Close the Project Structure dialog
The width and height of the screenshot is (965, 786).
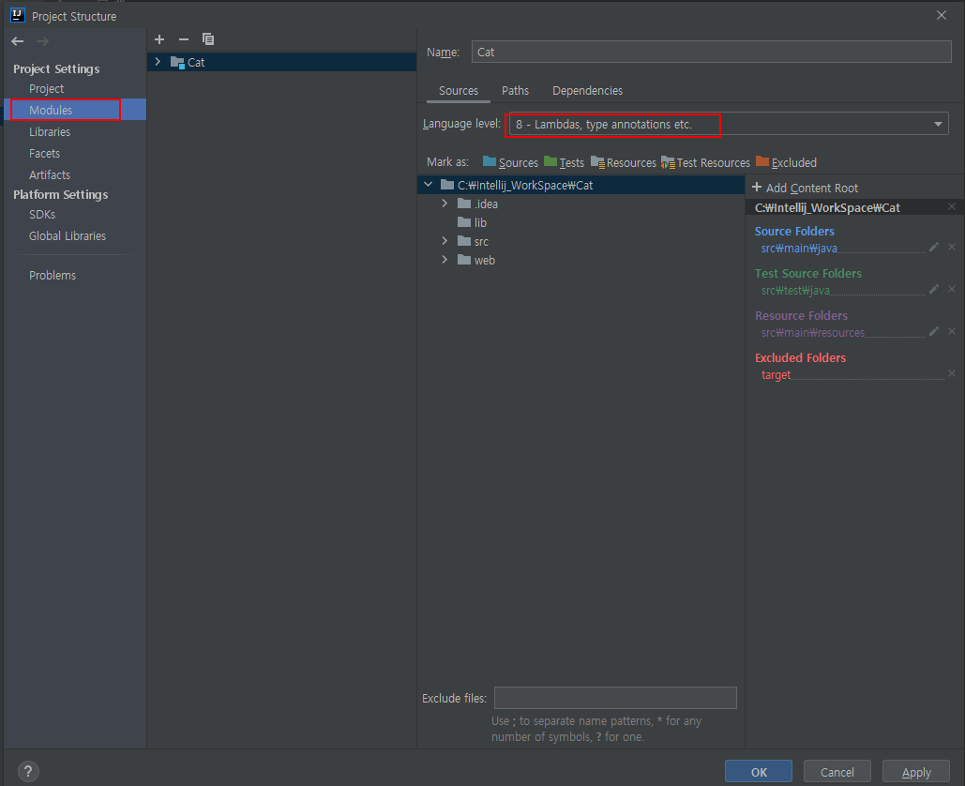point(941,15)
